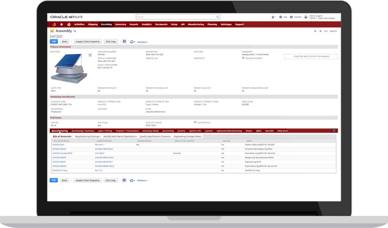Expand the Manufacturing Routings sublist menu

88,137
